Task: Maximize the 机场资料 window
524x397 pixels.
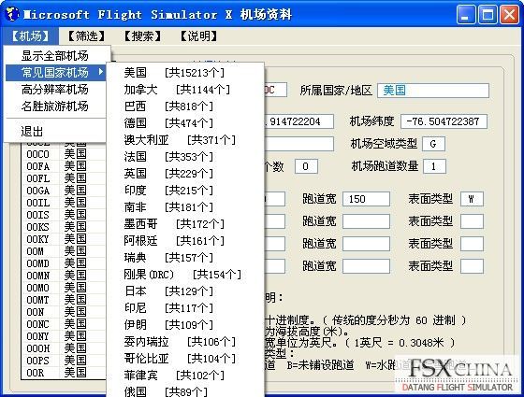Action: point(488,15)
